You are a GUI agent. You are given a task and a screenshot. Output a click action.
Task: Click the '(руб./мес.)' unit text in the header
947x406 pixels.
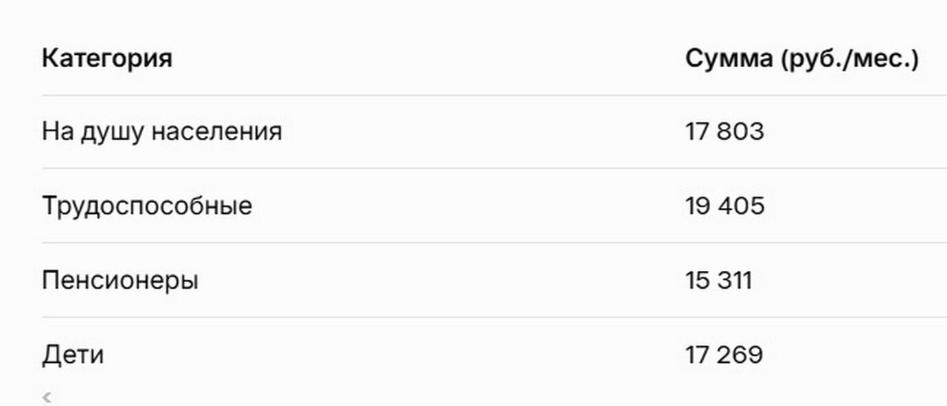849,59
